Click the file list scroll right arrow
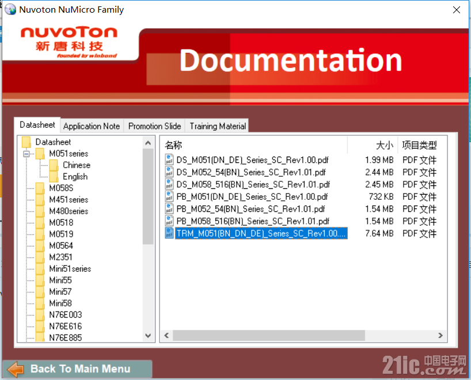Image resolution: width=471 pixels, height=380 pixels. click(x=440, y=335)
